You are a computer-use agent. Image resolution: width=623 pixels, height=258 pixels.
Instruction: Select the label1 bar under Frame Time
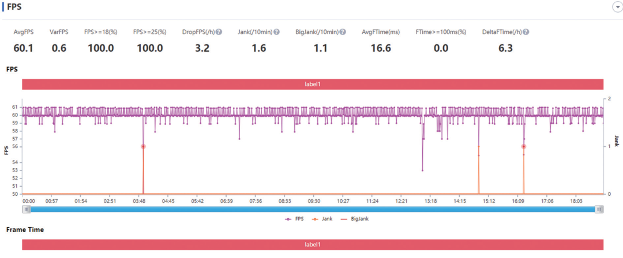point(312,245)
